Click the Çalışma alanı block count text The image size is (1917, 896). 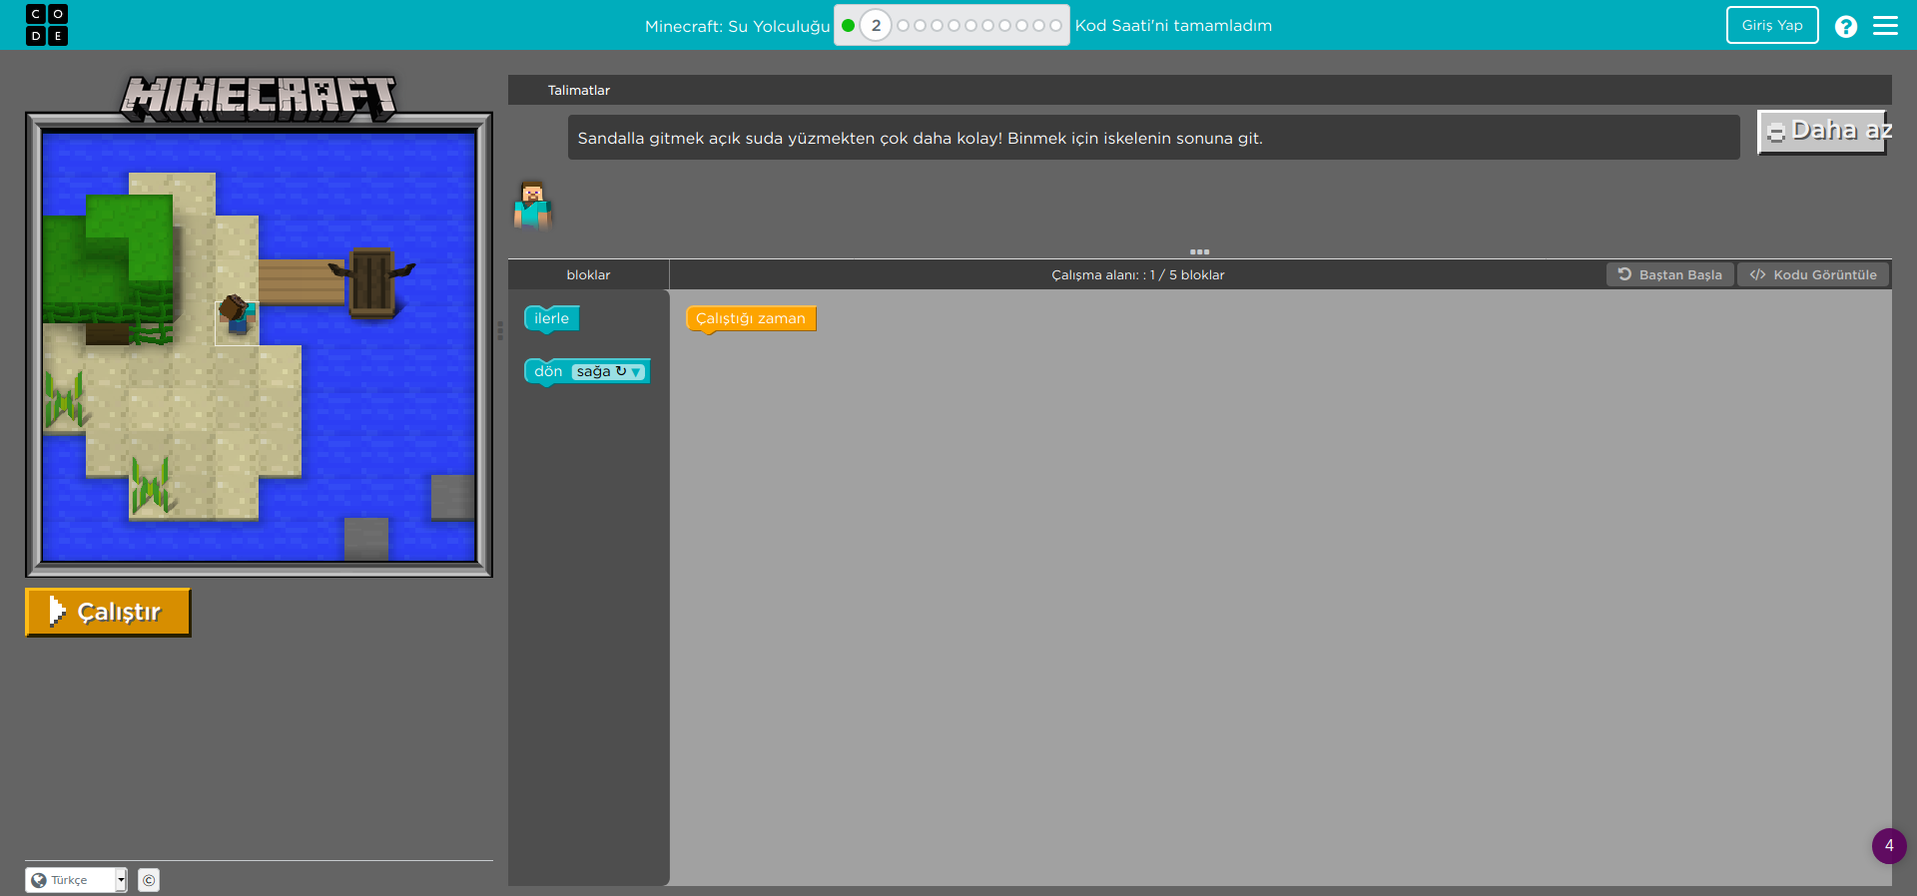[x=1137, y=274]
